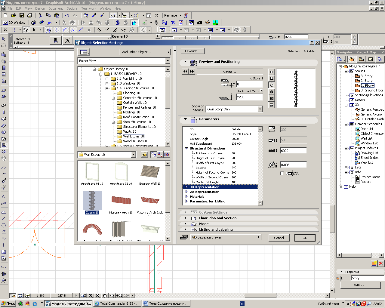The image size is (385, 308).
Task: Open the Design menu
Action: [x=40, y=8]
